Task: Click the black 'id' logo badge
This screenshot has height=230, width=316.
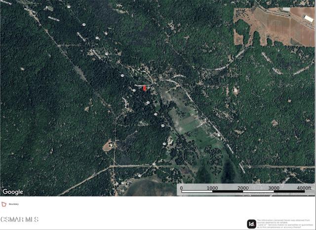Action: coord(251,224)
